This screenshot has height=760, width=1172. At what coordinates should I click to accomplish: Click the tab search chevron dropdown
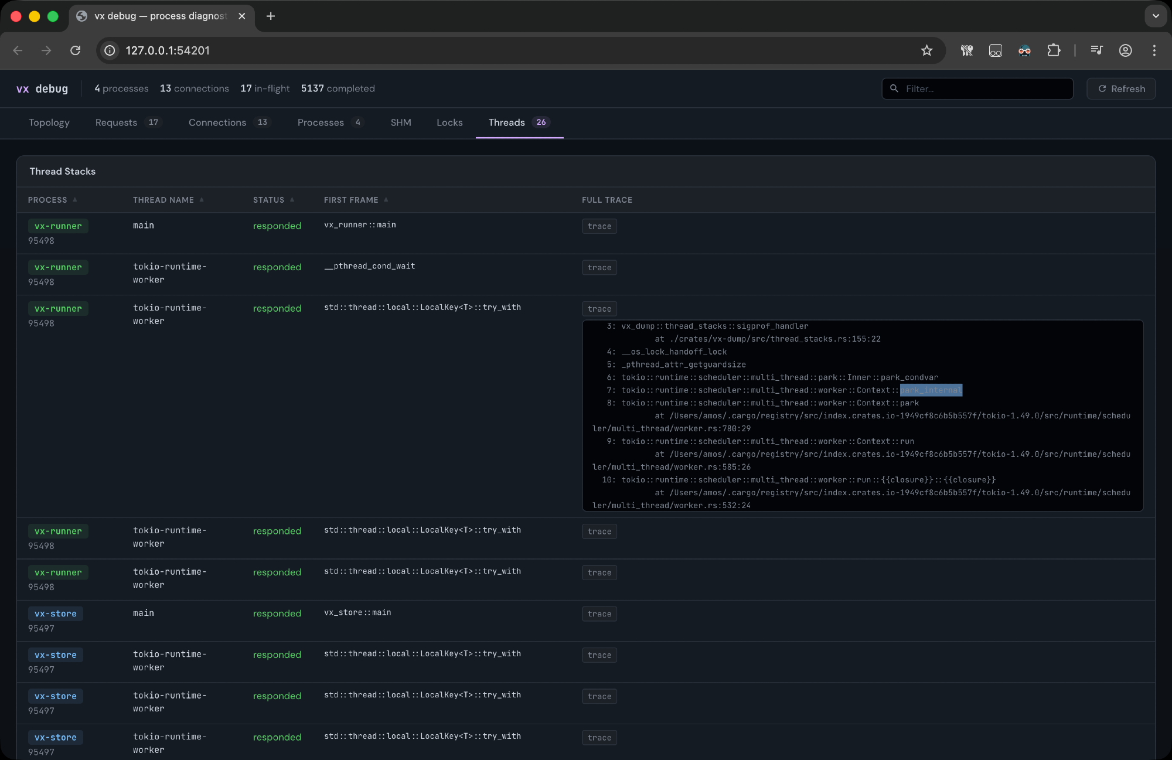tap(1155, 16)
